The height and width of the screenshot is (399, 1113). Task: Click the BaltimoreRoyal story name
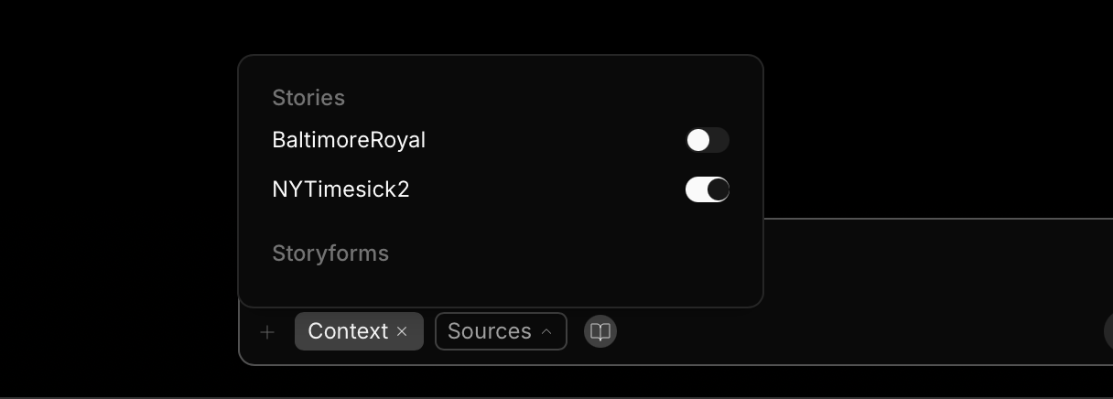[349, 140]
